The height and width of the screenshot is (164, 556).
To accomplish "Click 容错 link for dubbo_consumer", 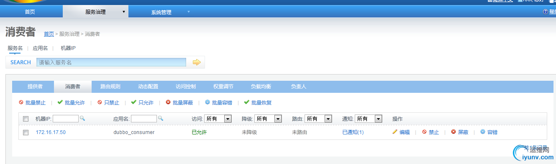I will click(492, 132).
